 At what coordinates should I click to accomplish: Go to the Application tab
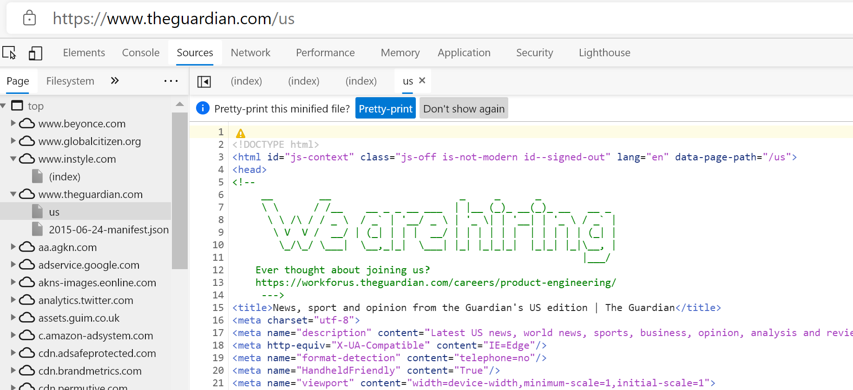pos(464,53)
